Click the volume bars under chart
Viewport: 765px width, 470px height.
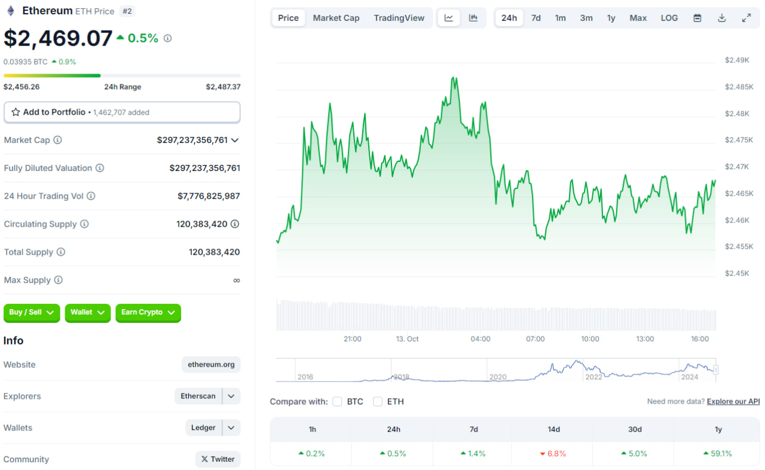pyautogui.click(x=495, y=315)
